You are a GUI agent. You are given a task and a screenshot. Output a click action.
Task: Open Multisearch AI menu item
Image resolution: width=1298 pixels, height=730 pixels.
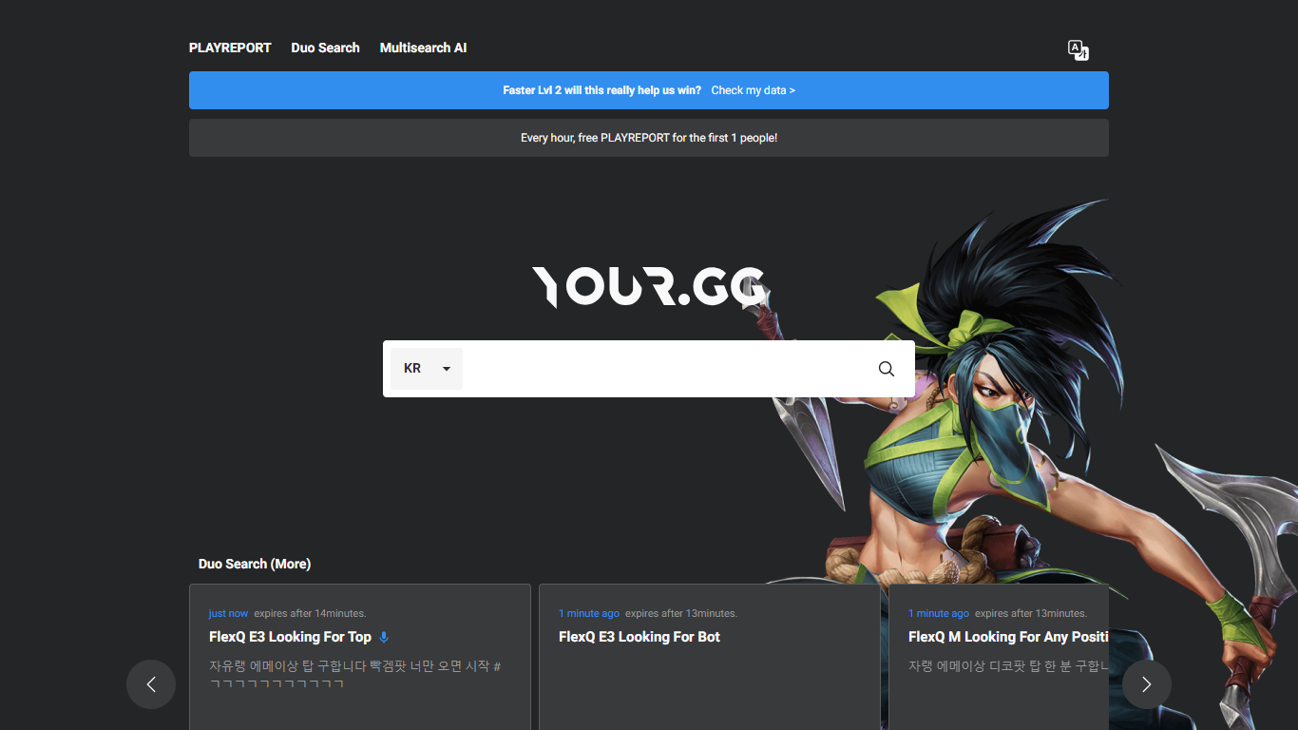click(x=423, y=48)
